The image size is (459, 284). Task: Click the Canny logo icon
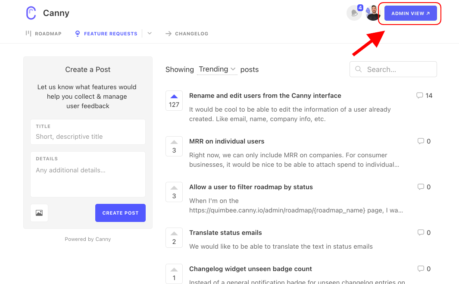[31, 13]
